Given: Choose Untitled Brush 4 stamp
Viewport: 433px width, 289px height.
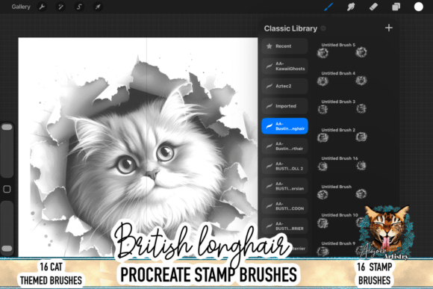Looking at the screenshot, I should click(342, 78).
